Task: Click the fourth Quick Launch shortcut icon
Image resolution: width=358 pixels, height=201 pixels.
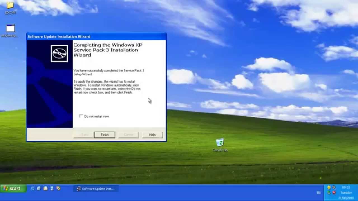Action: click(52, 188)
